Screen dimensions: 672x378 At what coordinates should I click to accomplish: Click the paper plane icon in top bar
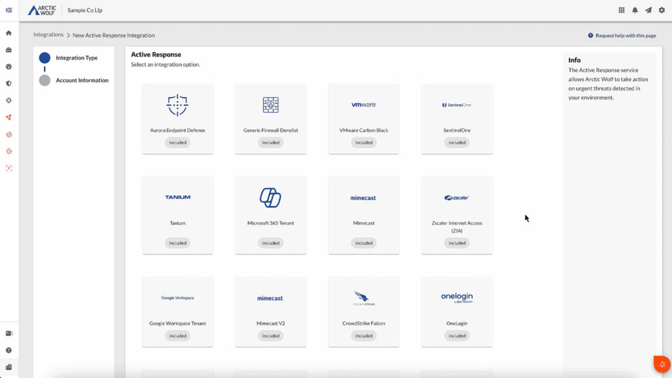tap(648, 10)
